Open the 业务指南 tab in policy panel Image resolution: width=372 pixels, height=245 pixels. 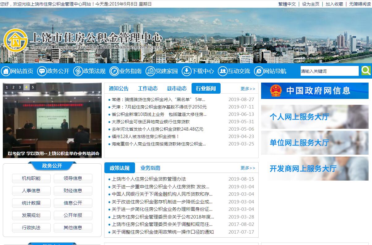click(150, 168)
